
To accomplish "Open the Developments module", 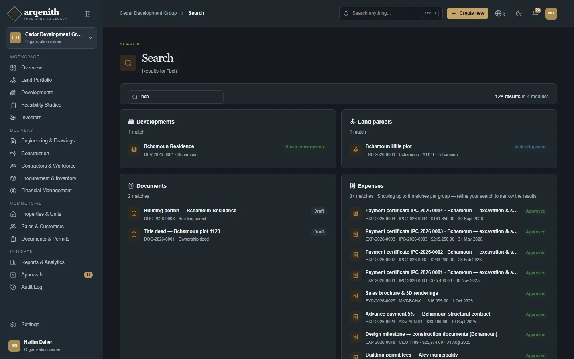I will [51, 93].
